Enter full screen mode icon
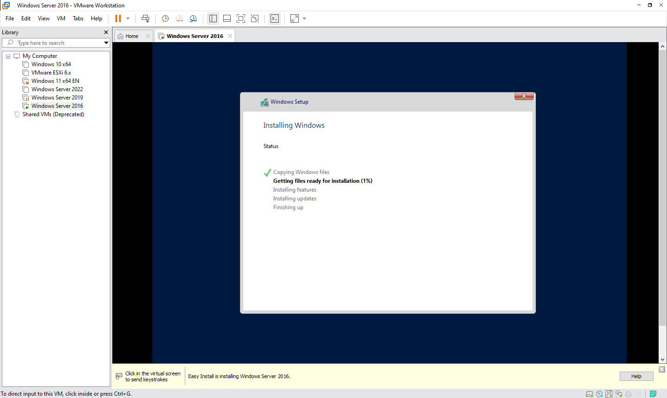This screenshot has height=398, width=667. (241, 19)
